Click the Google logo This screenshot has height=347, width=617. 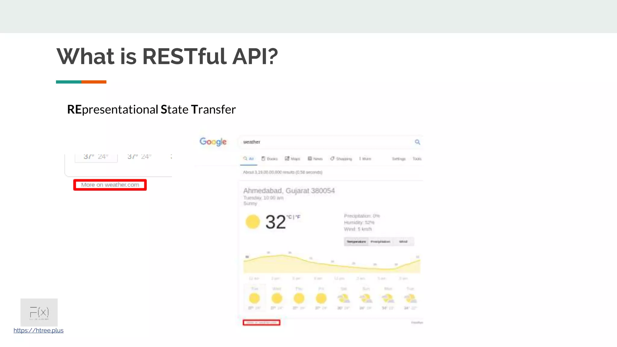[x=213, y=142]
